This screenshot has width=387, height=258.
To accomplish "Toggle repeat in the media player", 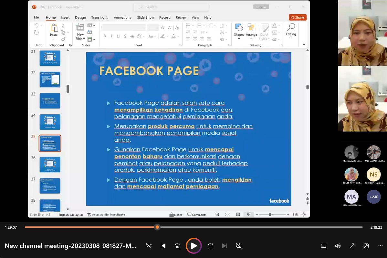I will pos(239,246).
